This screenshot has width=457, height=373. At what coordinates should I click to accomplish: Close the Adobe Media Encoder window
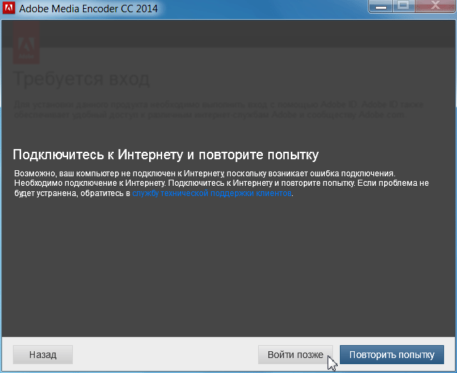click(x=435, y=6)
